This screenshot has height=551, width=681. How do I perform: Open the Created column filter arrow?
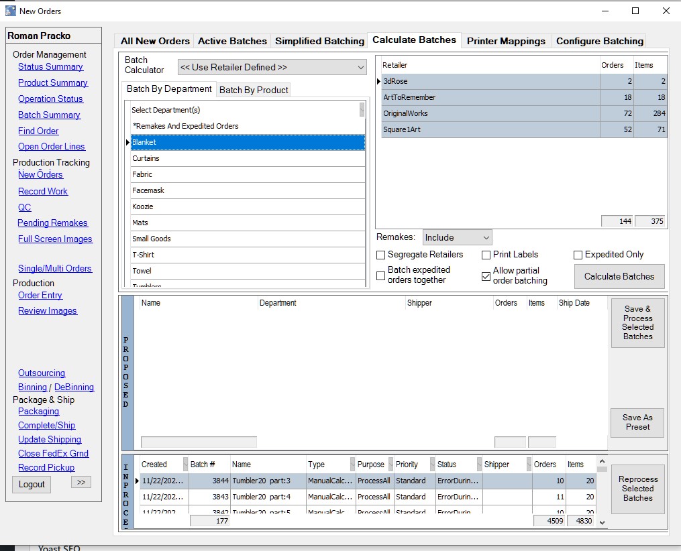184,465
